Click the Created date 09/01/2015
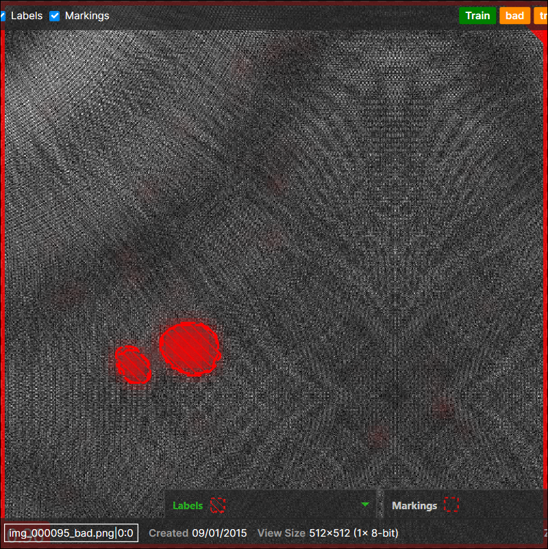 (x=221, y=533)
